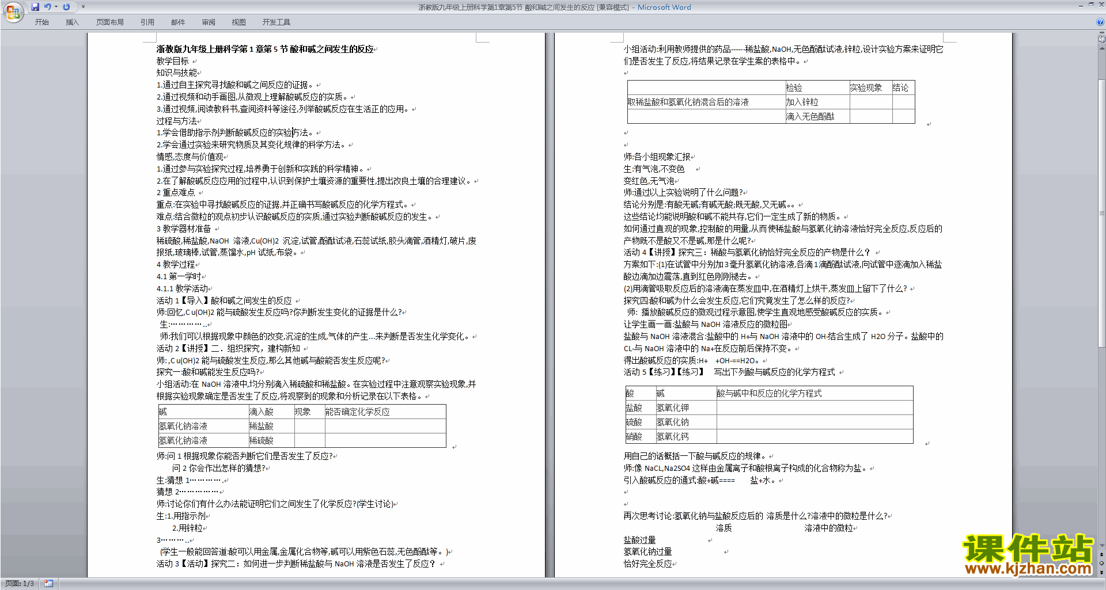Click table cell 氢氧化钙
1106x590 pixels.
(x=673, y=437)
